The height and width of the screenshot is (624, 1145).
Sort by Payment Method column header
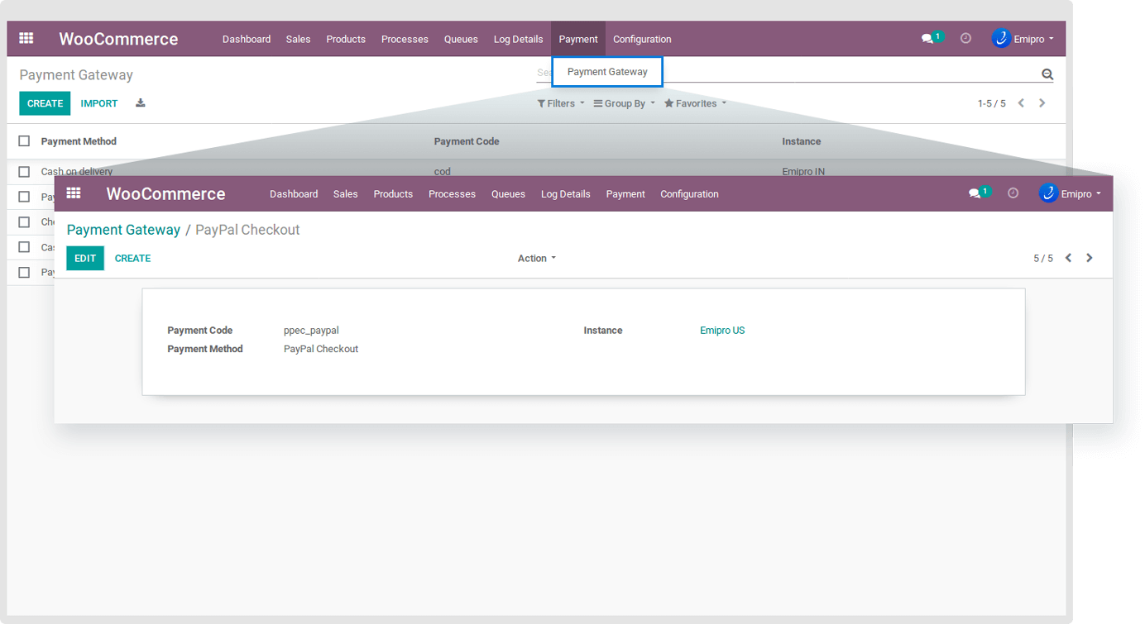(79, 141)
